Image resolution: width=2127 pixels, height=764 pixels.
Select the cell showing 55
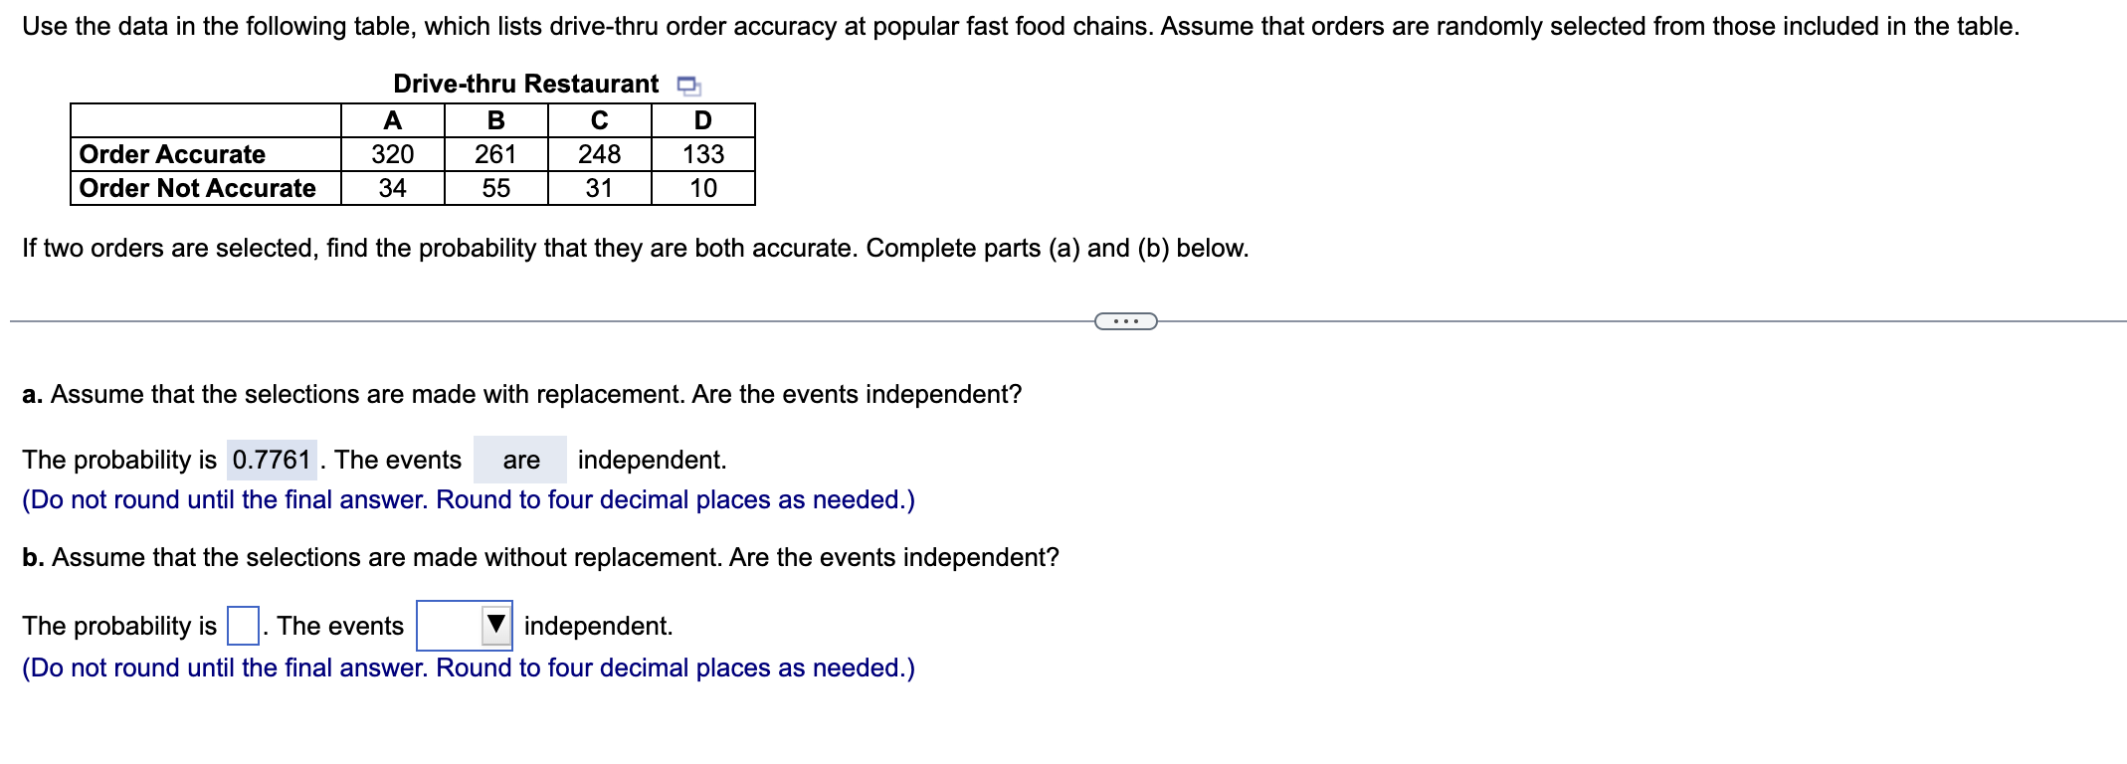click(x=496, y=188)
